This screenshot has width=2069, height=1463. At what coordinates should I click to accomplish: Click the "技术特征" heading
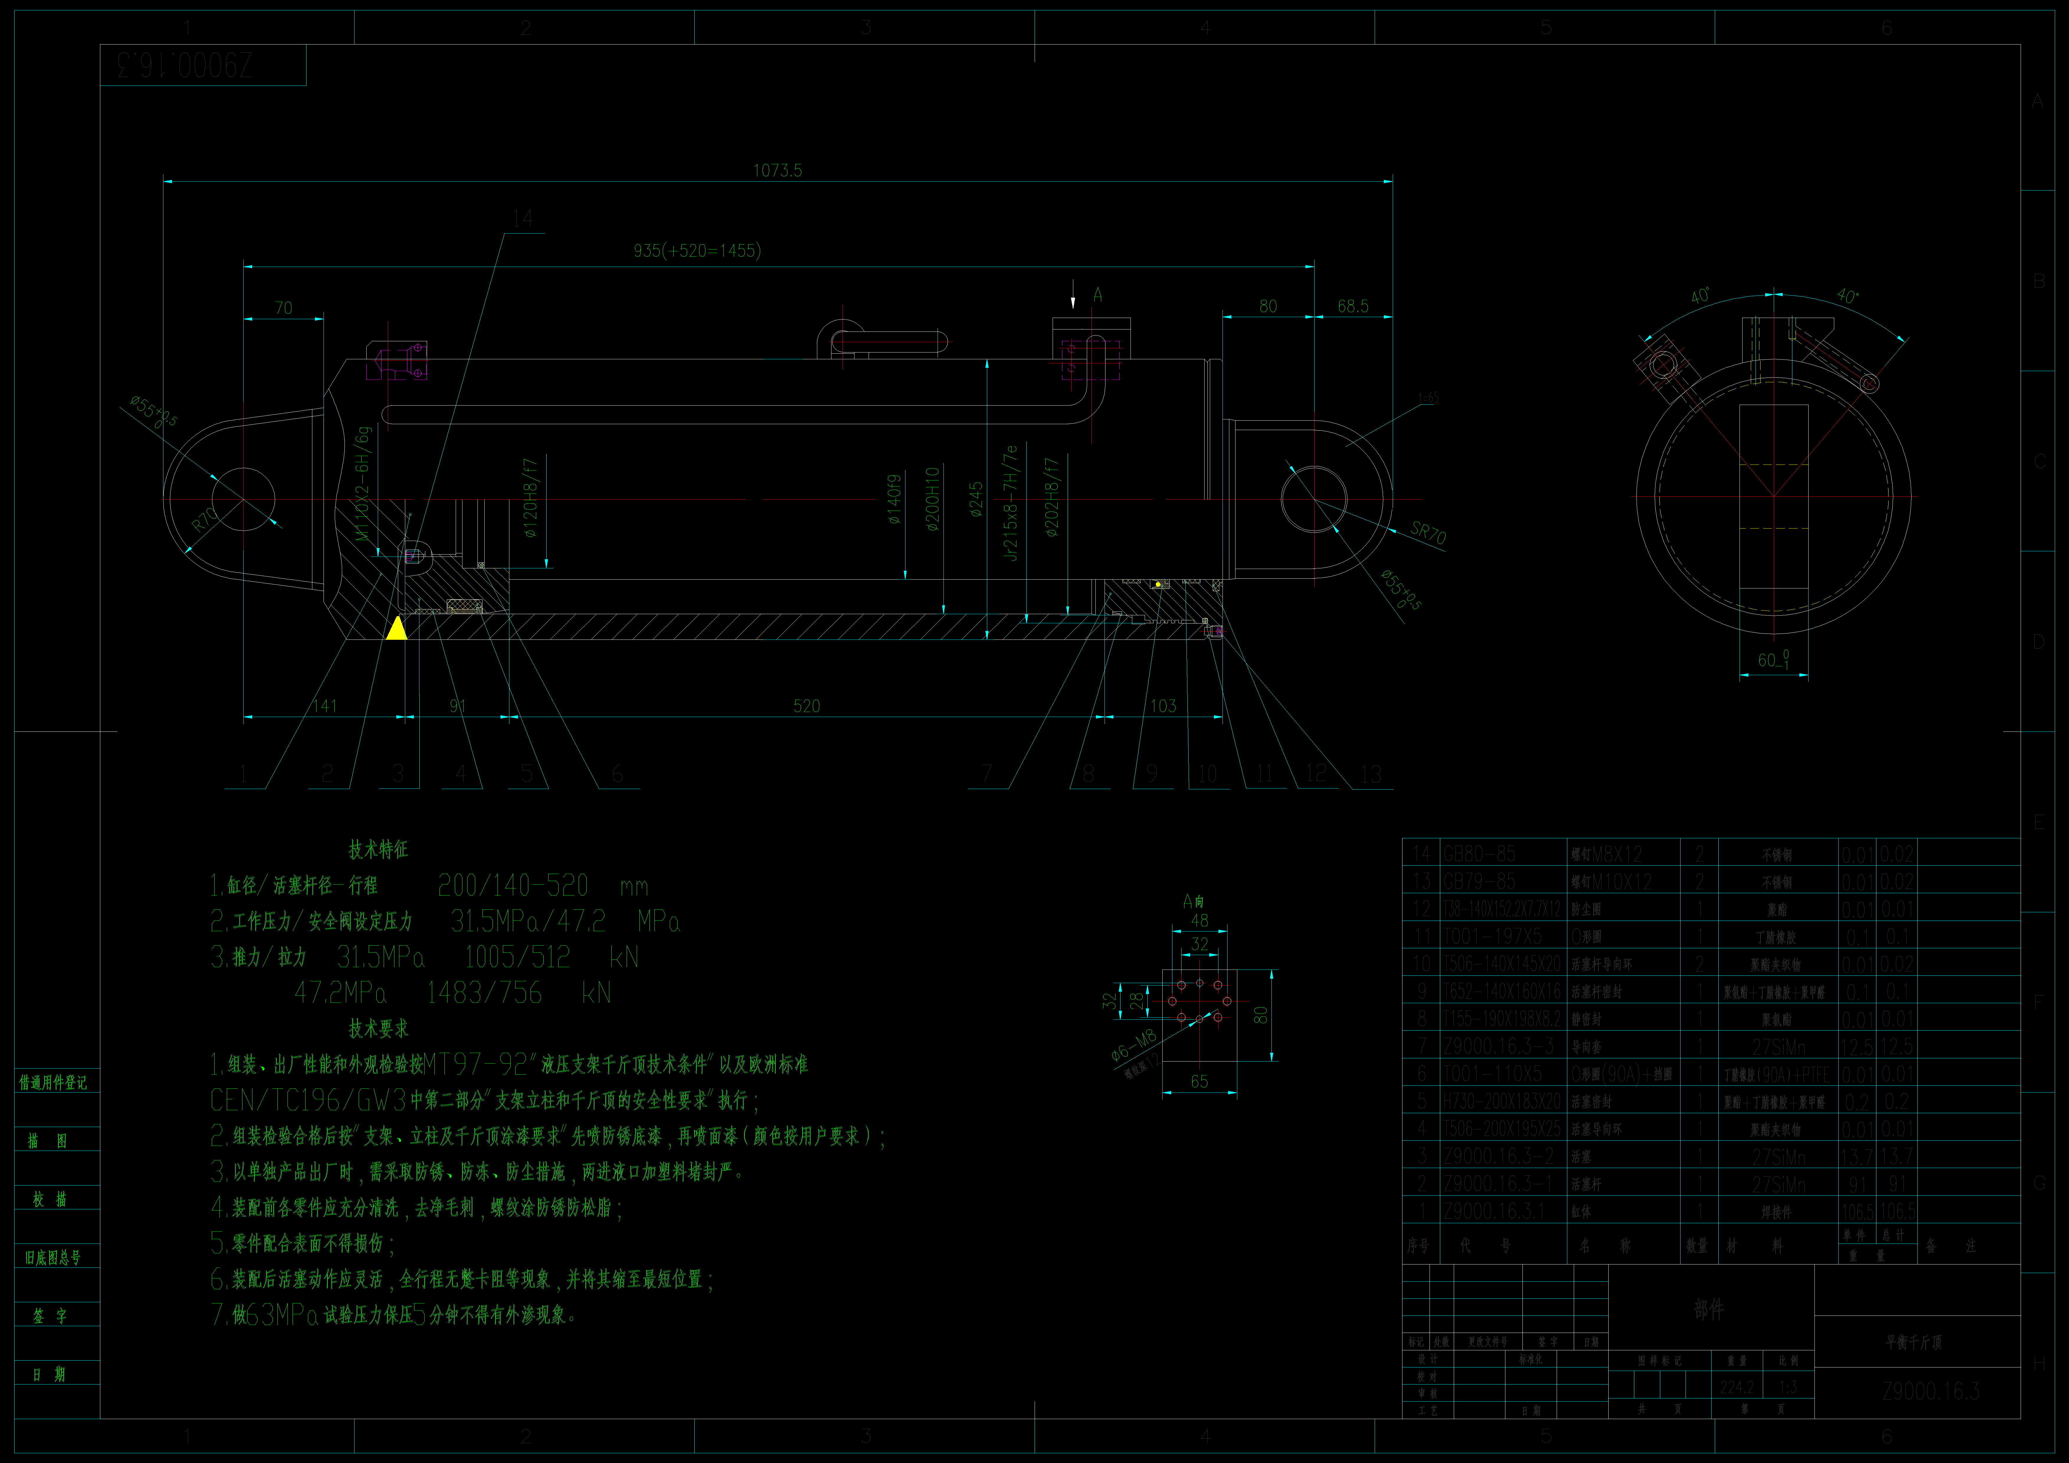[378, 849]
